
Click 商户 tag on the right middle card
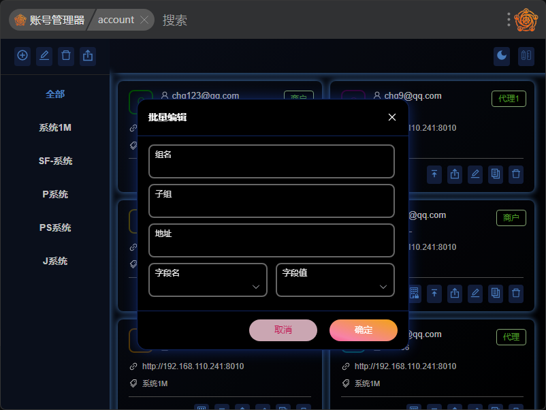coord(511,218)
